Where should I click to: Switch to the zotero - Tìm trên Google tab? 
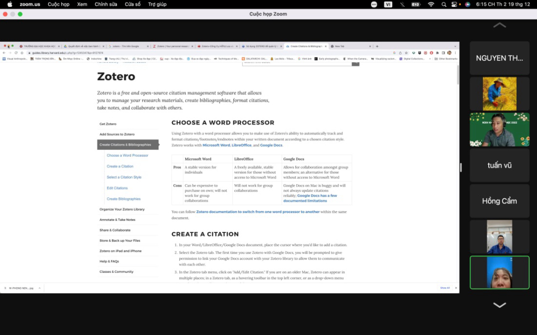[128, 46]
